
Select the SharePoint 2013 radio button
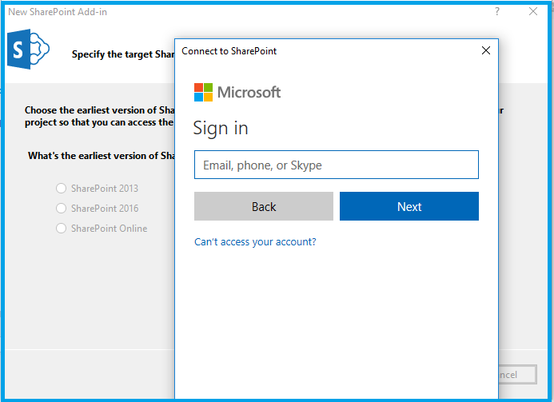coord(61,189)
